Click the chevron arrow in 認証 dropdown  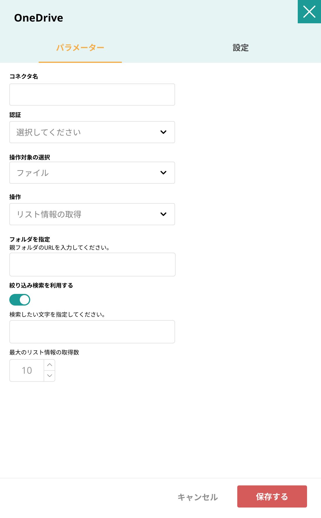point(163,132)
